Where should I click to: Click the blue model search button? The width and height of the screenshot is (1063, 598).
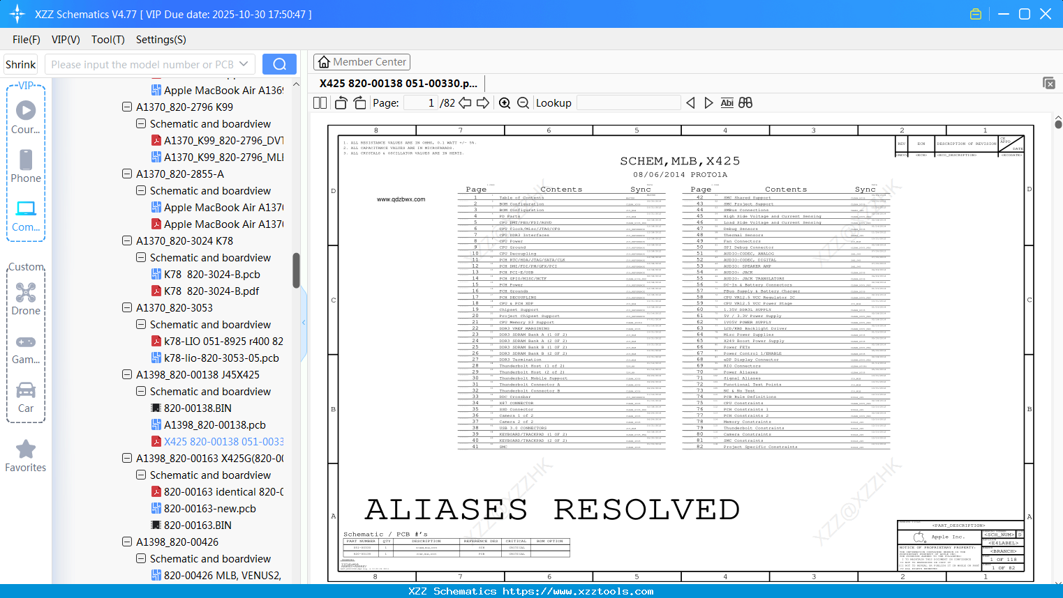pos(279,64)
